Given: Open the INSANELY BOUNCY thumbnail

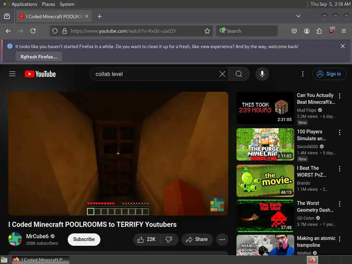Looking at the screenshot, I should point(265,245).
